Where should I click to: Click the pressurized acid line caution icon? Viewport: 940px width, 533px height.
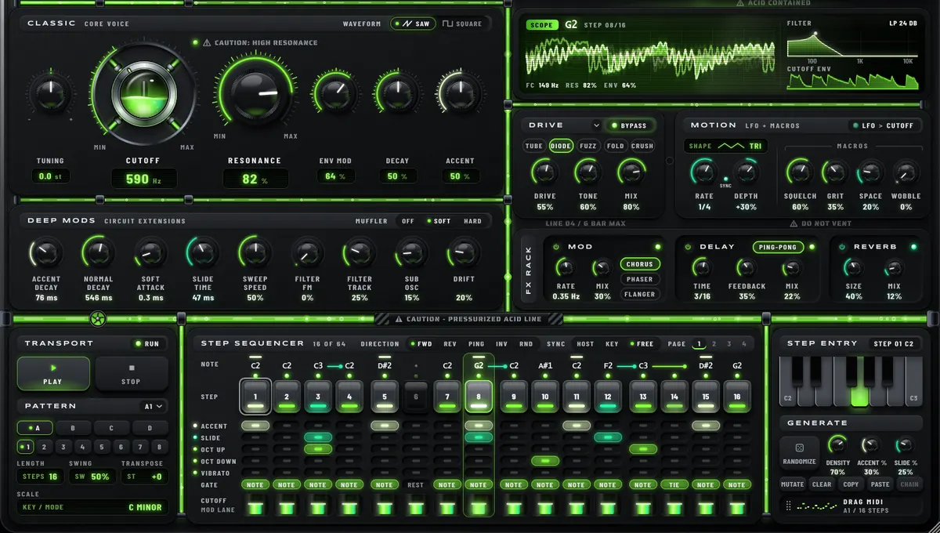(399, 319)
